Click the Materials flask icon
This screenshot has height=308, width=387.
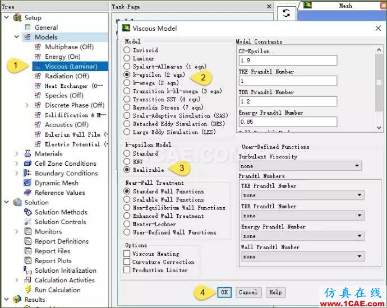(x=27, y=154)
